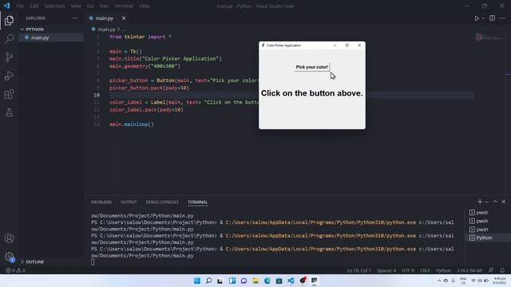Viewport: 511px width, 287px height.
Task: Open the Edit menu
Action: point(34,6)
